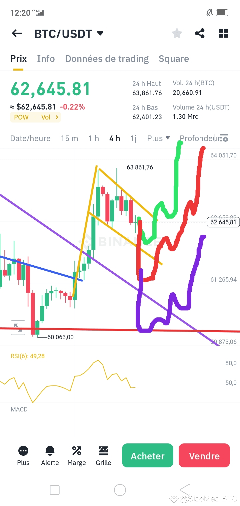Select the 15 m timeframe
This screenshot has height=506, width=240.
point(69,138)
